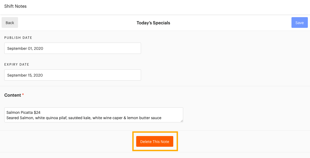Screen dimensions: 310x158
Task: Return to the previous screen via Back
Action: tap(10, 22)
